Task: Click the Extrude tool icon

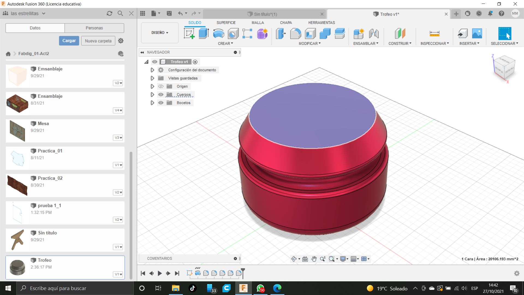Action: (x=204, y=34)
